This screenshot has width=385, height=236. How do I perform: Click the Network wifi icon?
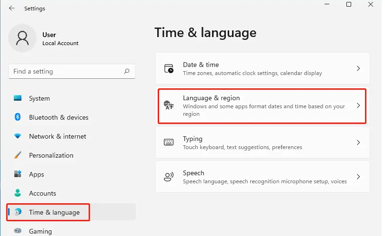[x=18, y=136]
